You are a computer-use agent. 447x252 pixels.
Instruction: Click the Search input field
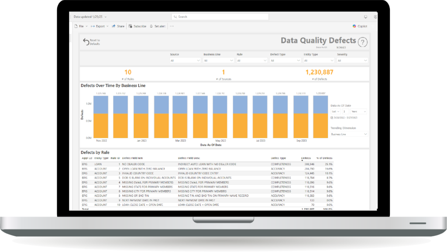[220, 17]
